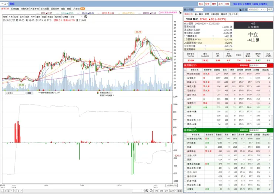This screenshot has width=274, height=194.
Task: Open chart settings gear icon
Action: (86, 17)
